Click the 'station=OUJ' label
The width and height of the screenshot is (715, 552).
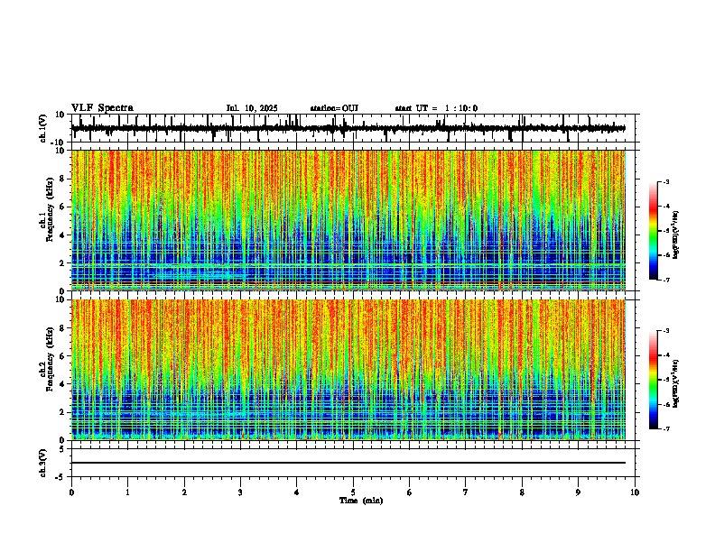[x=334, y=108]
